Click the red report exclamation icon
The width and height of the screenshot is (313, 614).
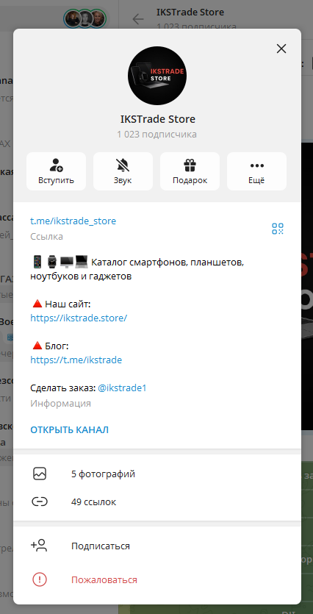point(40,580)
